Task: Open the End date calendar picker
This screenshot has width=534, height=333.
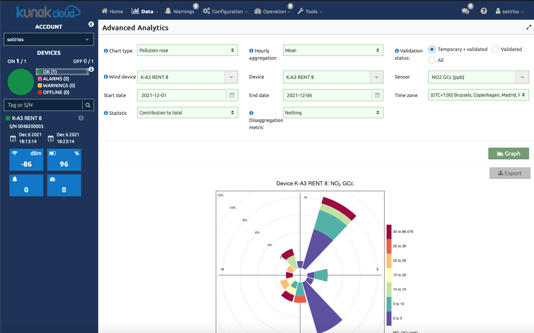Action: pos(377,96)
